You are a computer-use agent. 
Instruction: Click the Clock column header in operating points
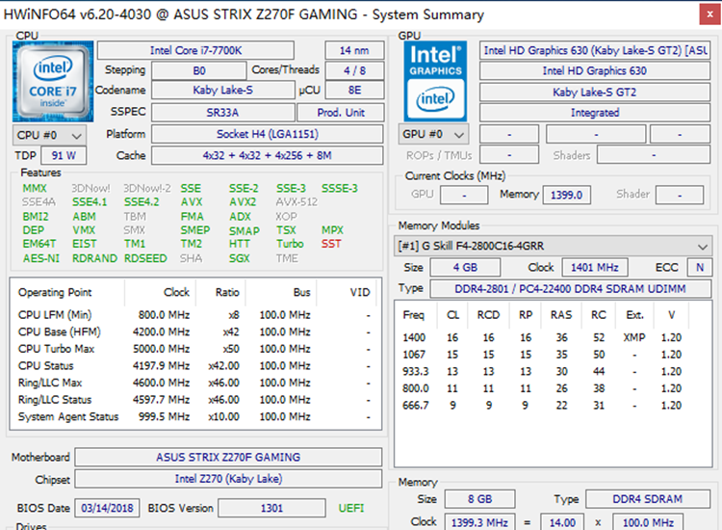(176, 292)
